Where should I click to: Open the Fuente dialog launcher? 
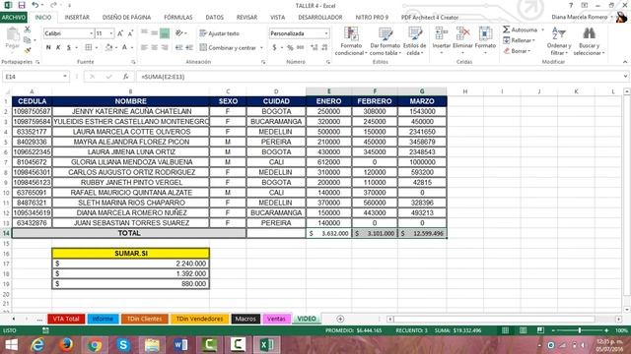[133, 62]
